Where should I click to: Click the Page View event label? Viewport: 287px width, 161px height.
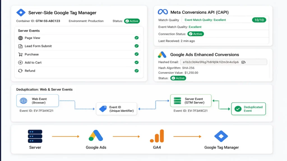(x=33, y=38)
